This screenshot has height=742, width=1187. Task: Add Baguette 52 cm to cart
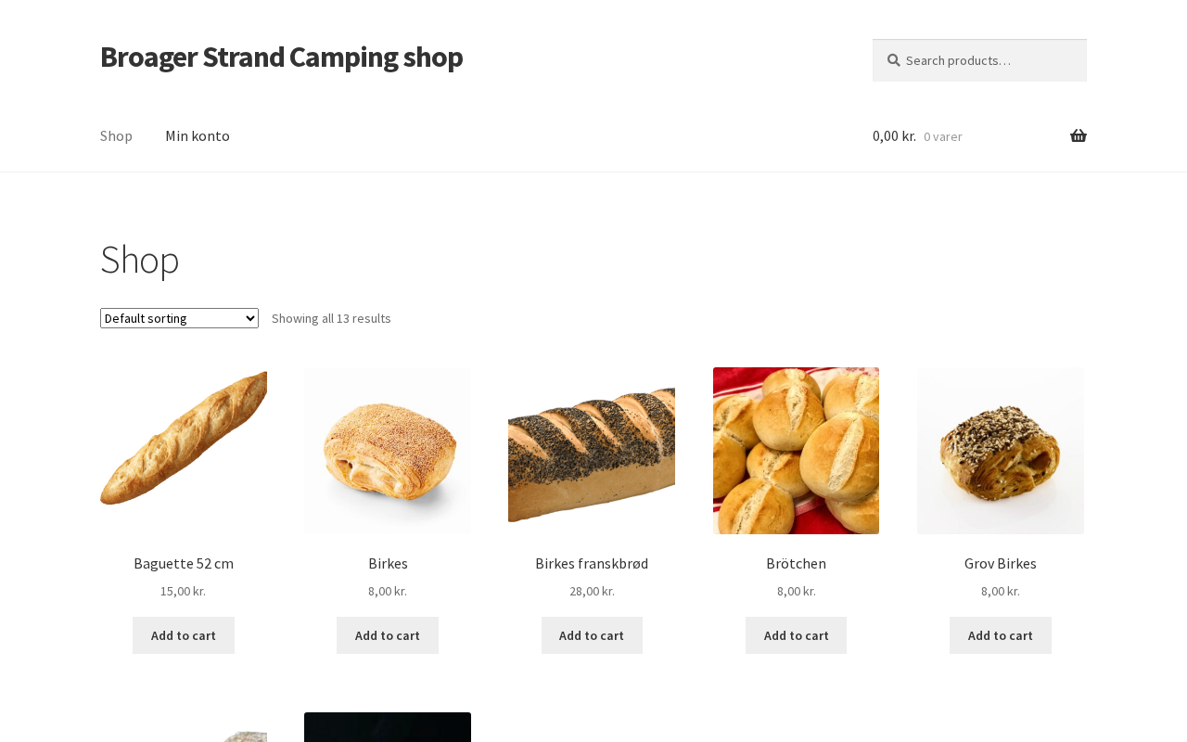(184, 635)
